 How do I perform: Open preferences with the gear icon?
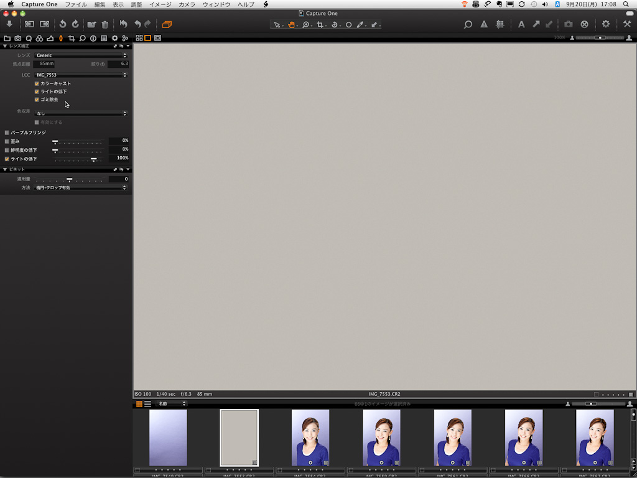[x=605, y=24]
